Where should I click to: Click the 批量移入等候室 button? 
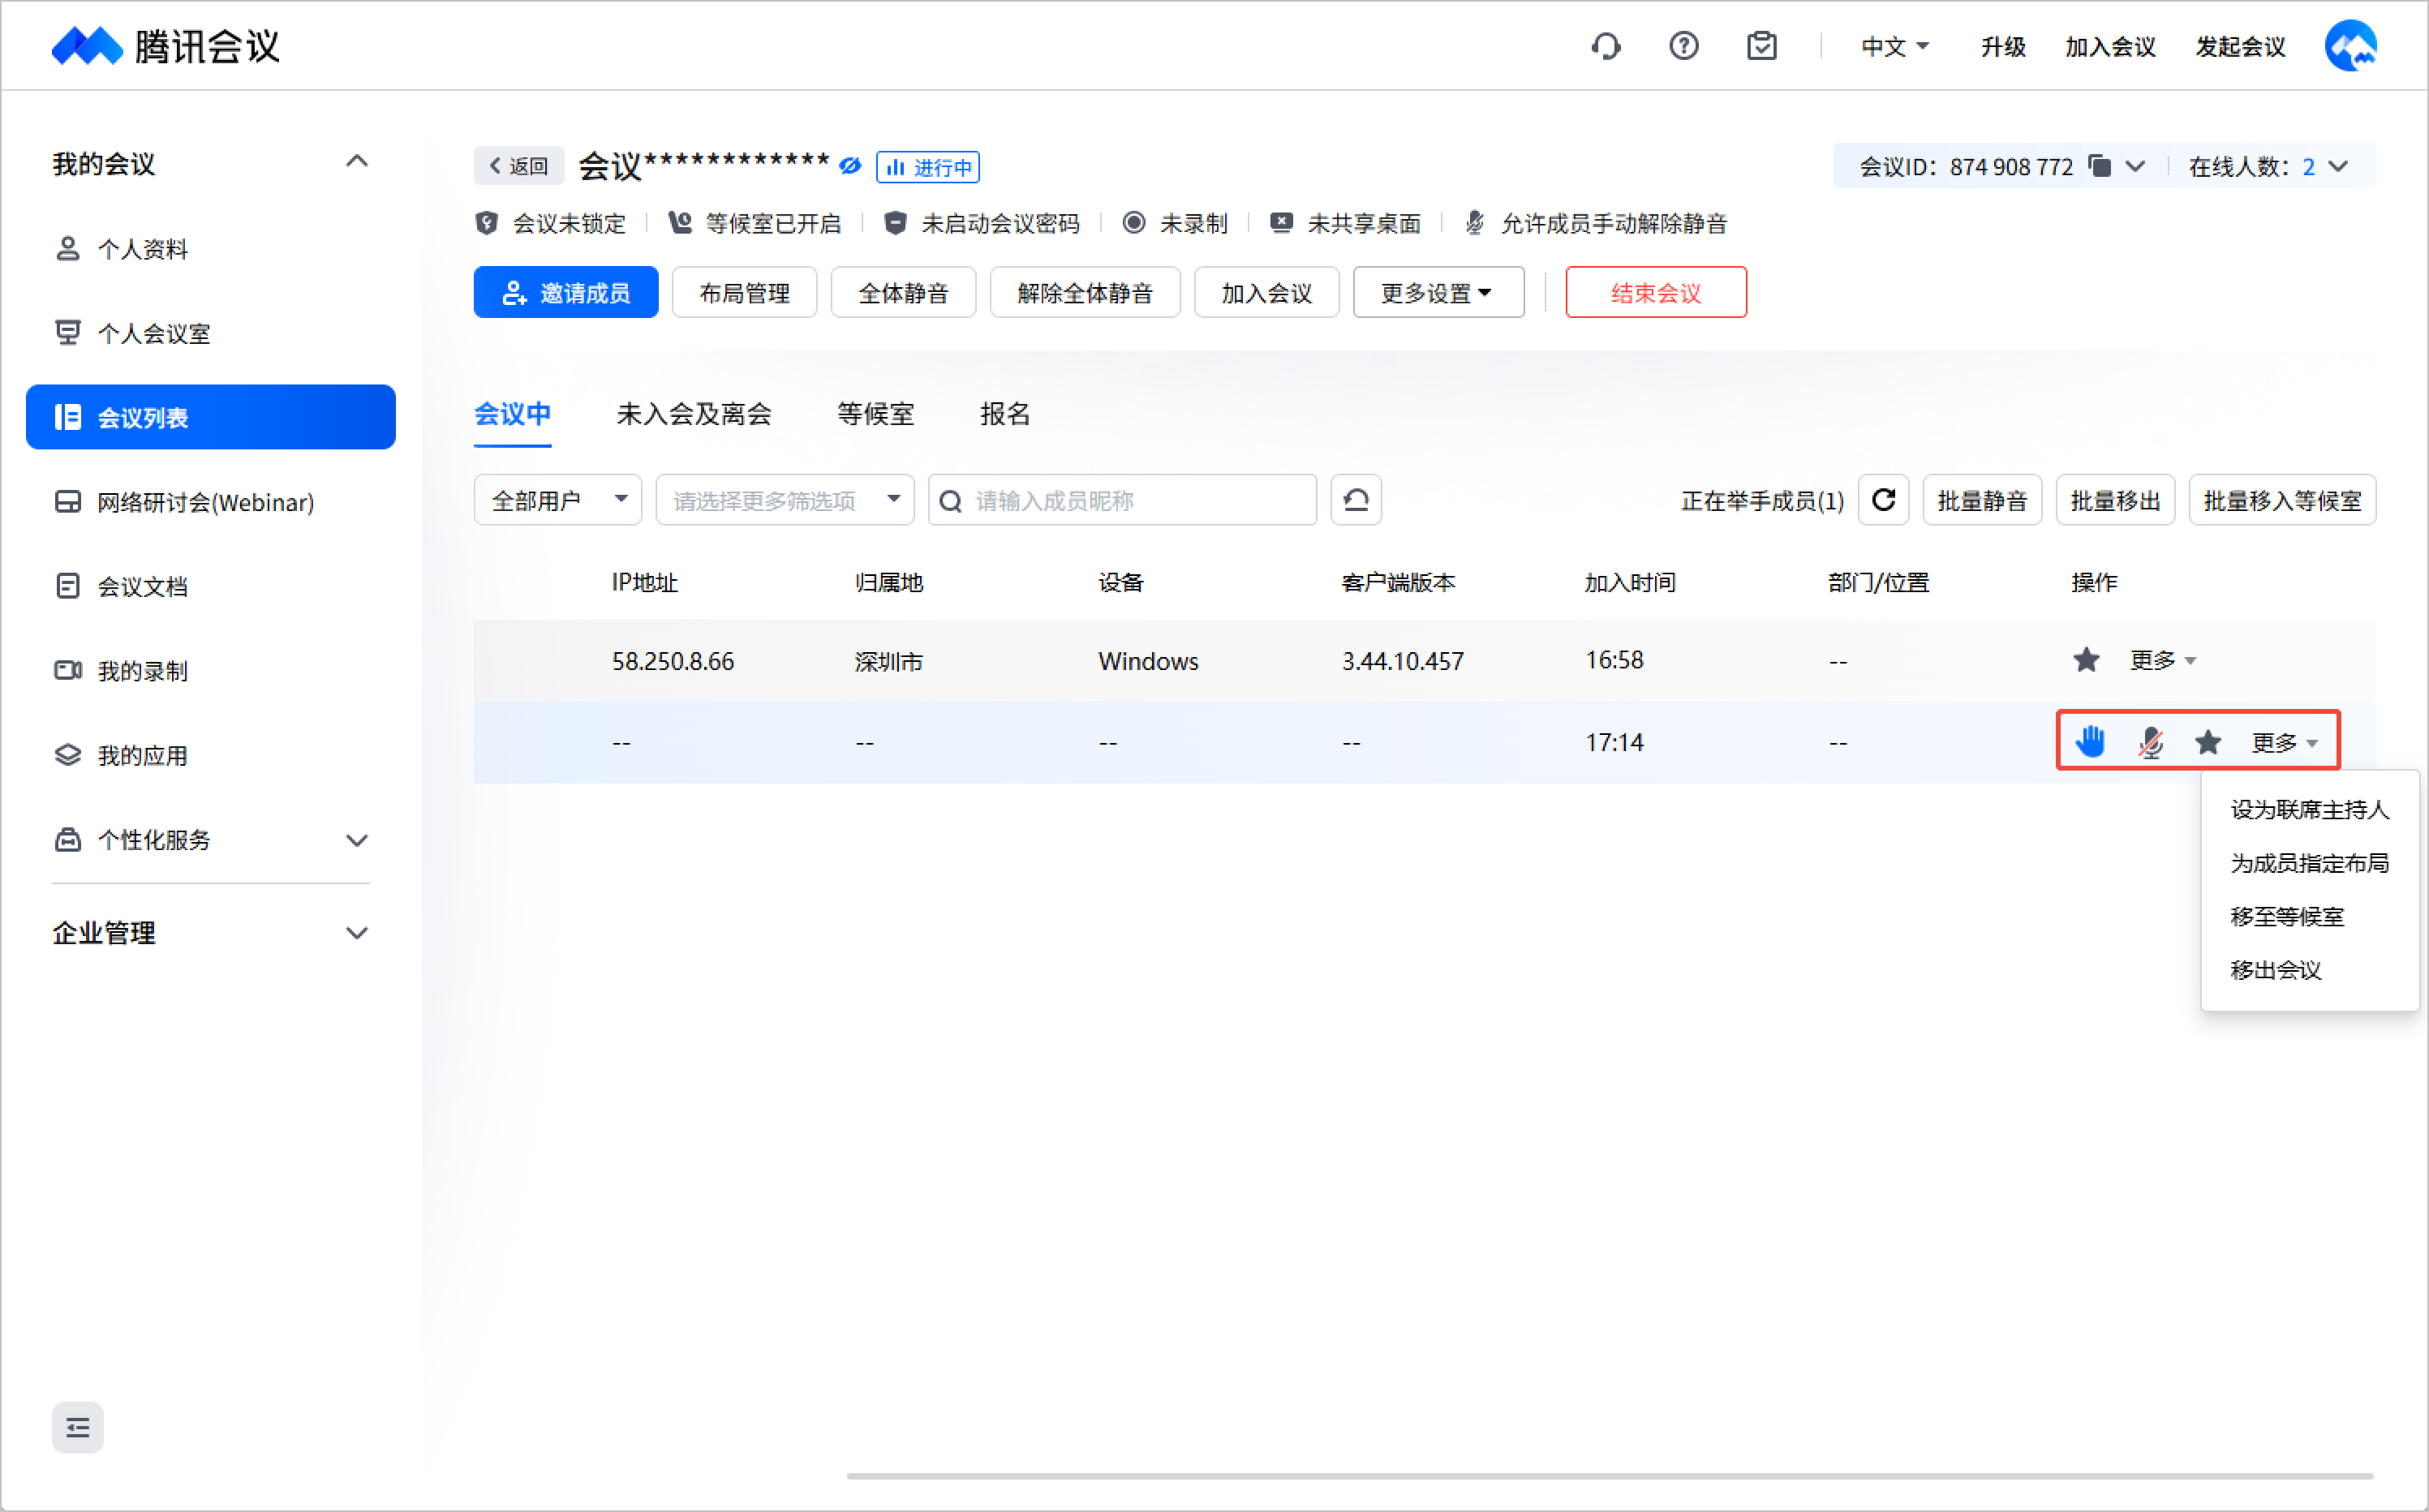(x=2282, y=500)
